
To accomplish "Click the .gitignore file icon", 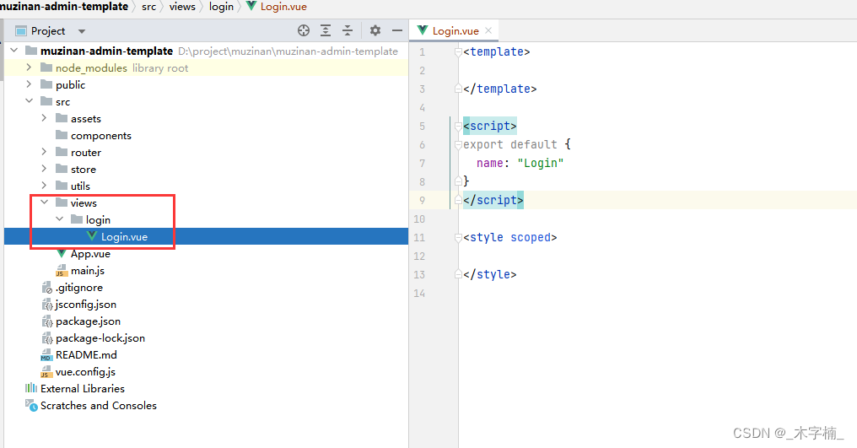I will pyautogui.click(x=47, y=287).
